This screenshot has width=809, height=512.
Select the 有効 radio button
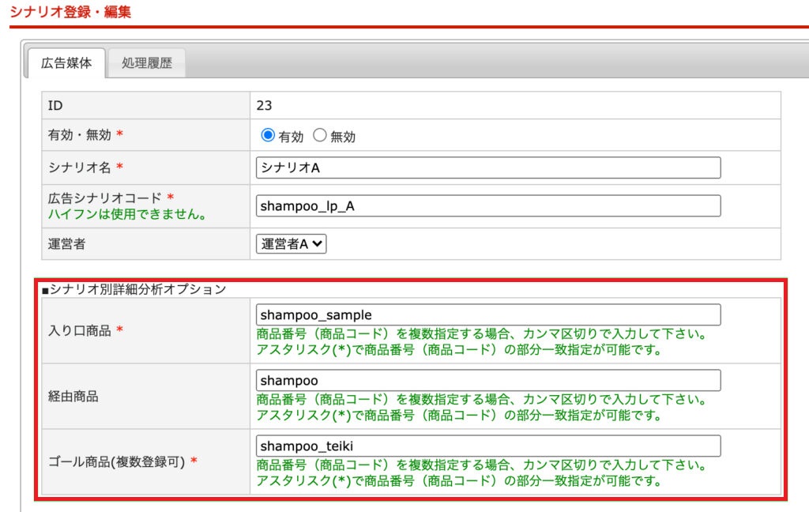pos(268,135)
